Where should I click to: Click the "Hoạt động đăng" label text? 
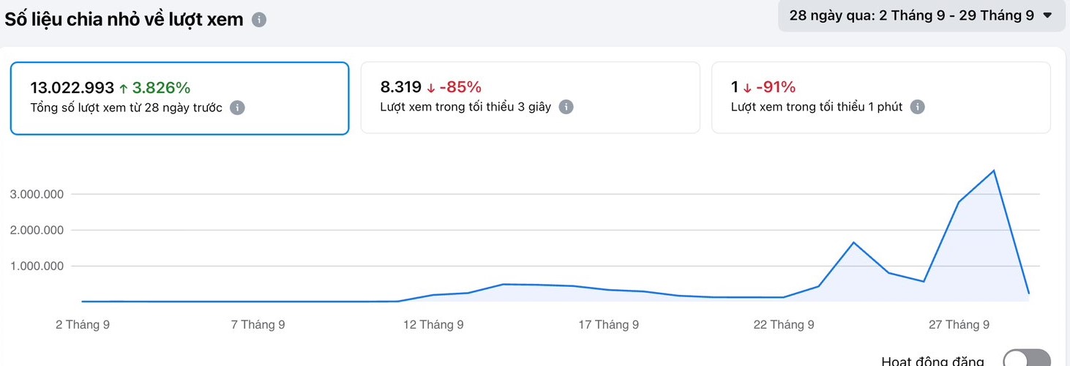[x=932, y=361]
